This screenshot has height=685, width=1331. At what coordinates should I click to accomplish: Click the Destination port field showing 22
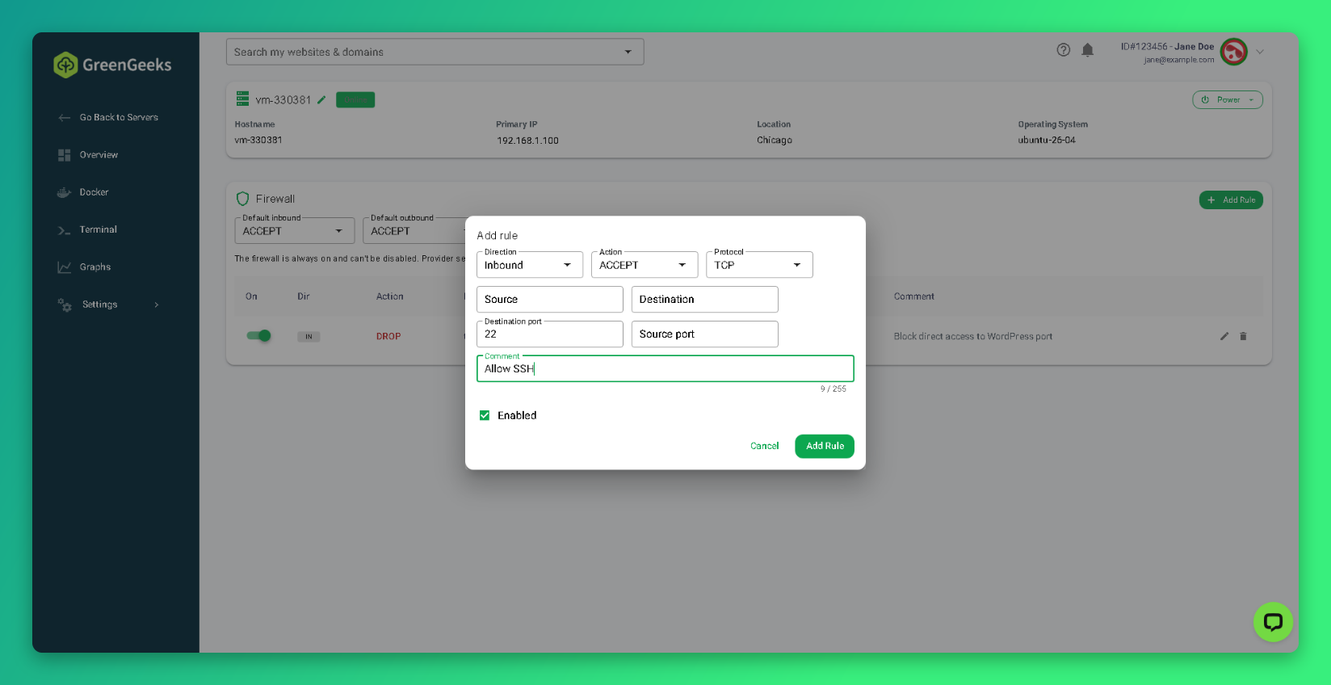[550, 334]
